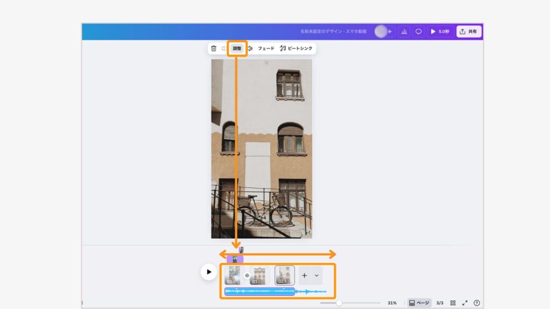Toggle the ページ thumbnail view

419,303
